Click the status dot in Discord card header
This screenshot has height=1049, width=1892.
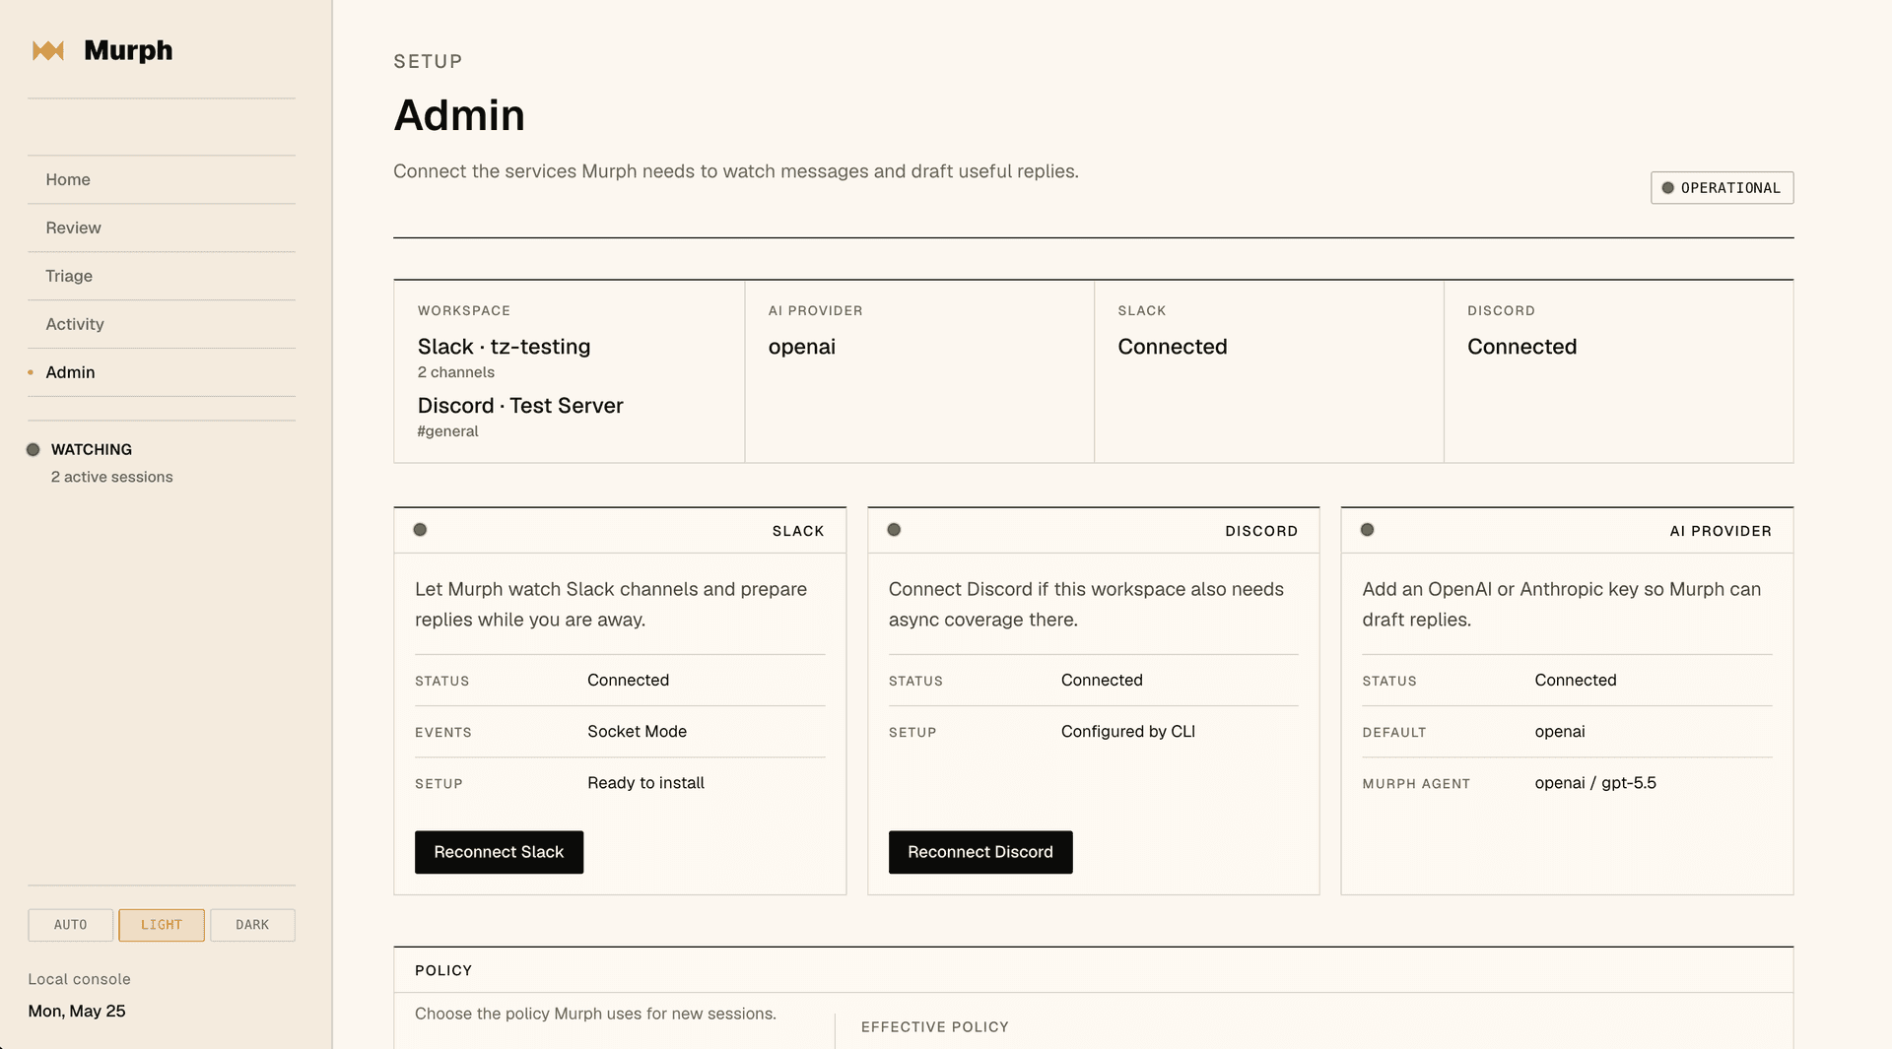(x=894, y=530)
